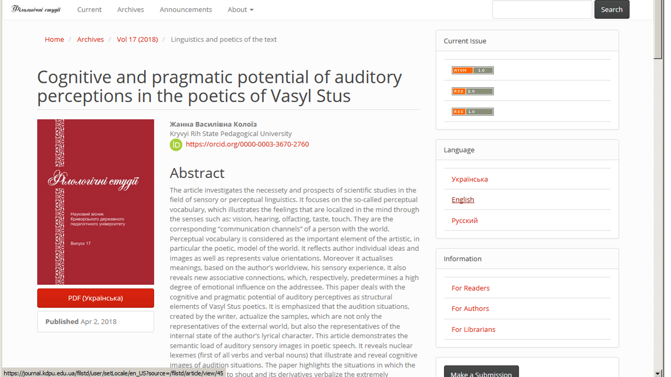Viewport: 671px width, 377px height.
Task: Download the PDF (Українська) file
Action: (x=95, y=298)
